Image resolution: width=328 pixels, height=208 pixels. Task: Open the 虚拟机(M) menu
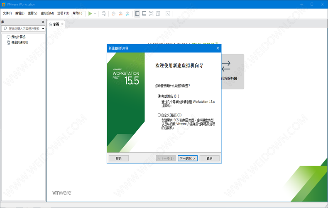(47, 13)
